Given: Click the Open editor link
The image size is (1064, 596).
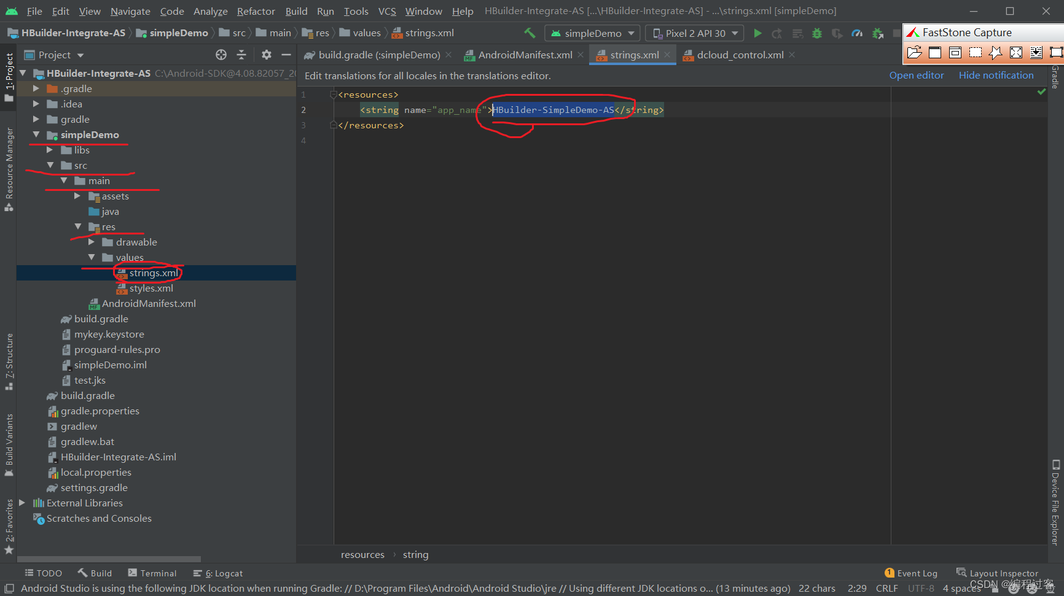Looking at the screenshot, I should (916, 75).
